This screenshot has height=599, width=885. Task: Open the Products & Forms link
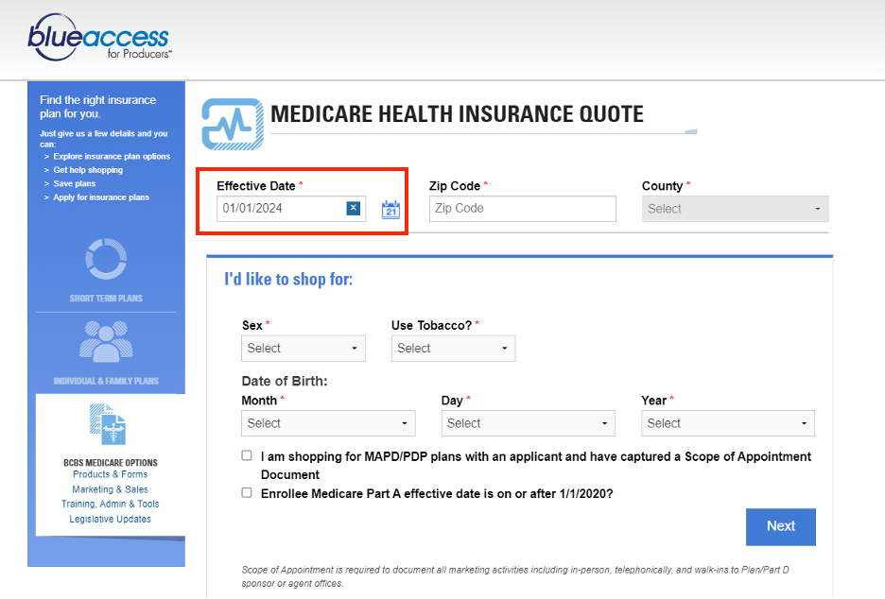pyautogui.click(x=110, y=474)
